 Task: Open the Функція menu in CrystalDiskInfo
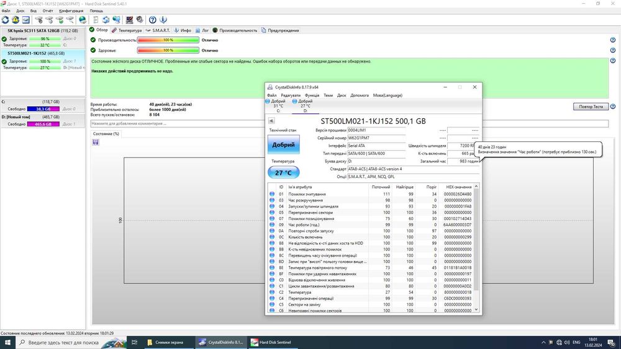coord(312,95)
